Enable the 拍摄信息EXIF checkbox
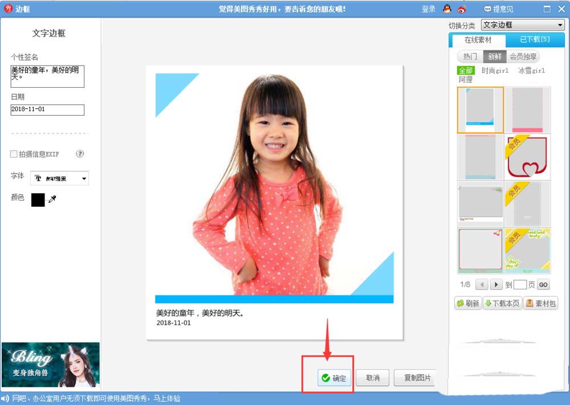 pos(14,154)
